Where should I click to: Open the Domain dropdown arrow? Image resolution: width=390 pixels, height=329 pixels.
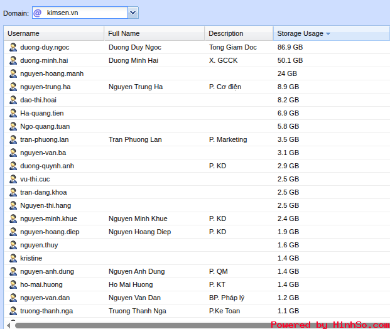coord(133,13)
